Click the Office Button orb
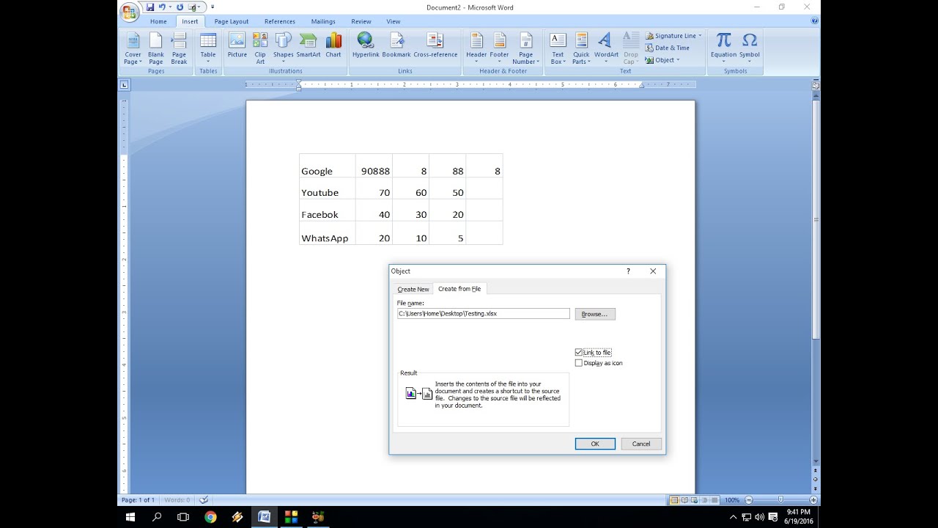This screenshot has width=938, height=528. coord(130,12)
